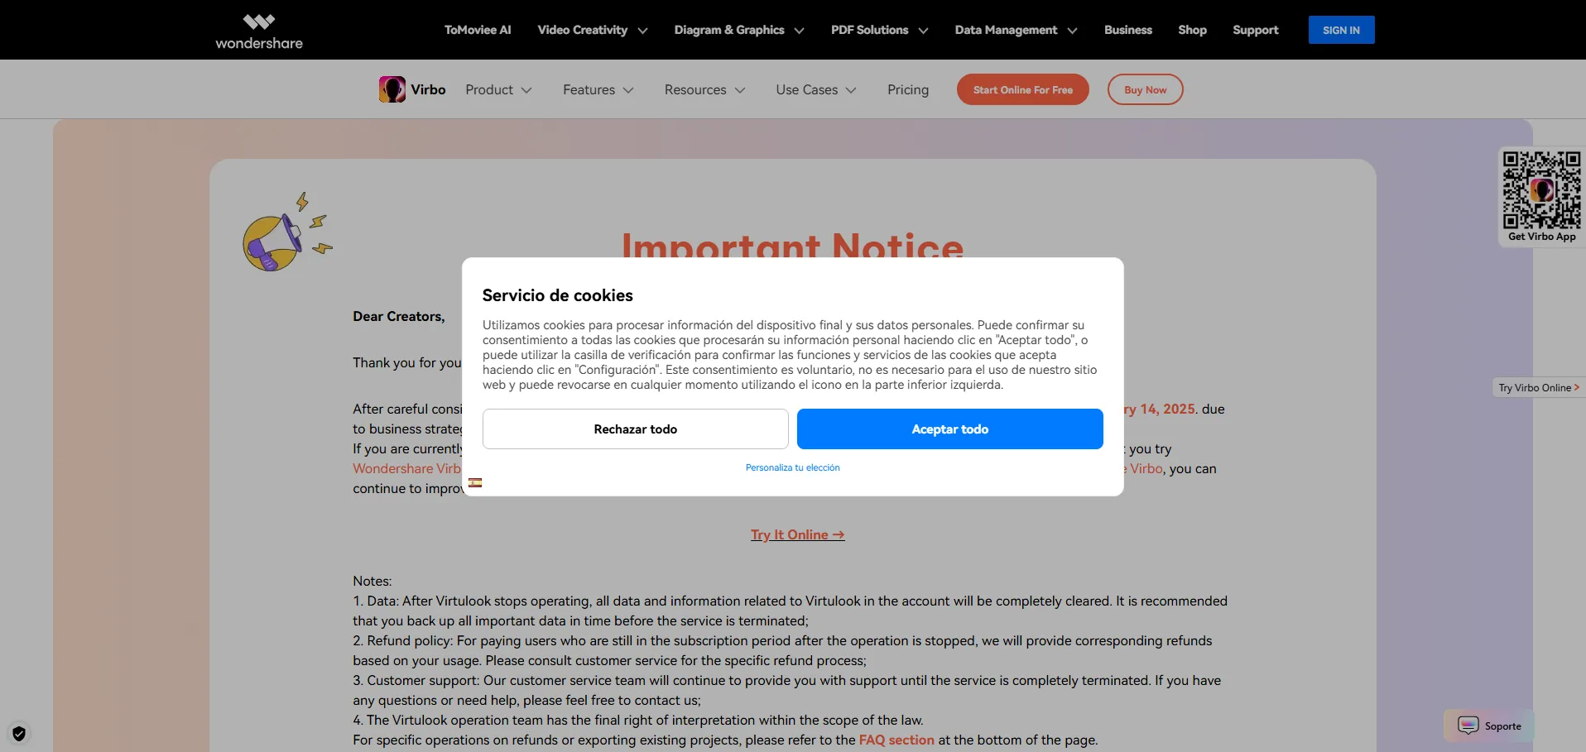Click the SIGN IN button
The image size is (1586, 752).
point(1340,30)
